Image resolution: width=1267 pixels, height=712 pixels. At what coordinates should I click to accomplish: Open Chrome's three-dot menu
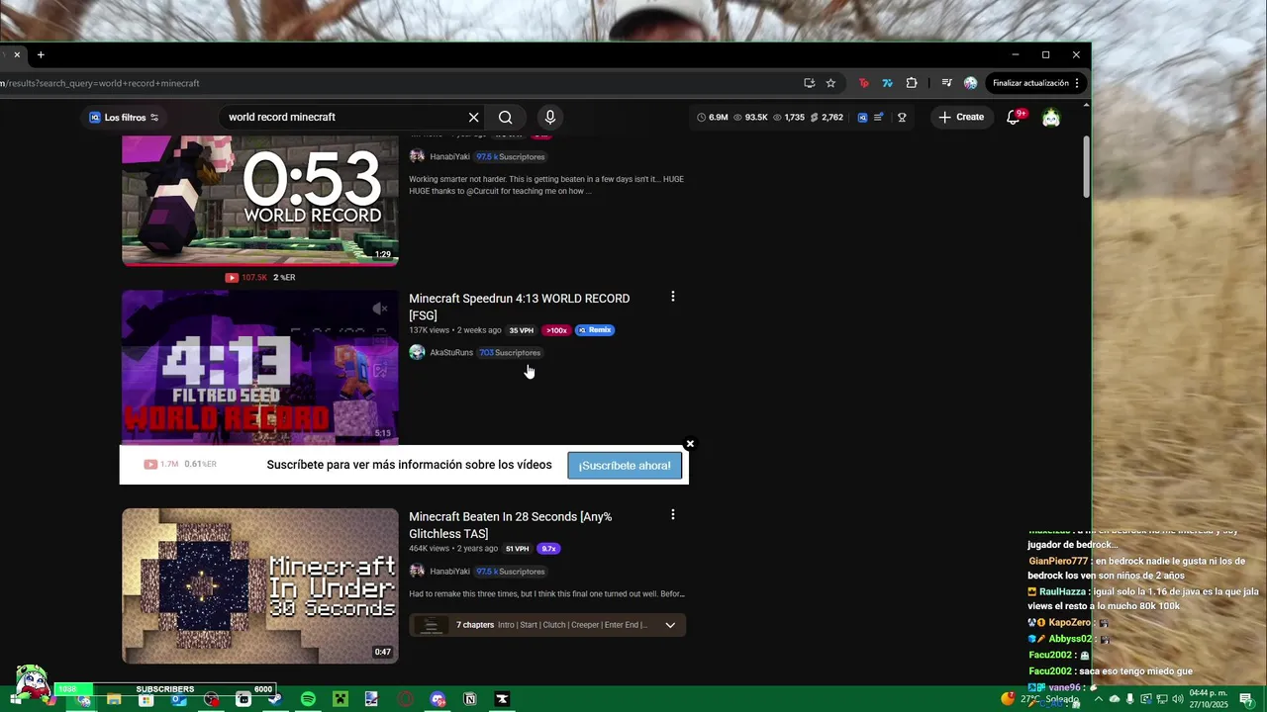click(1077, 83)
